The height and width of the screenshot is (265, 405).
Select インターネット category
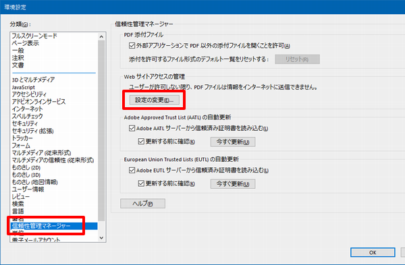coord(27,109)
